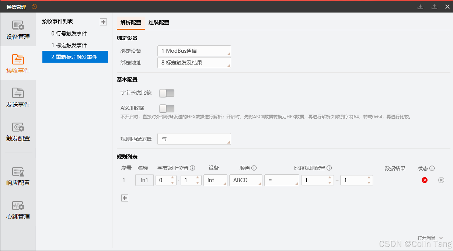Click the upload icon in the title bar

click(x=433, y=6)
